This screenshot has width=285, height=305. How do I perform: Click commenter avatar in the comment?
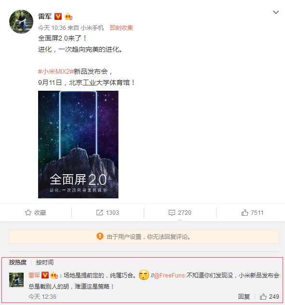click(16, 280)
